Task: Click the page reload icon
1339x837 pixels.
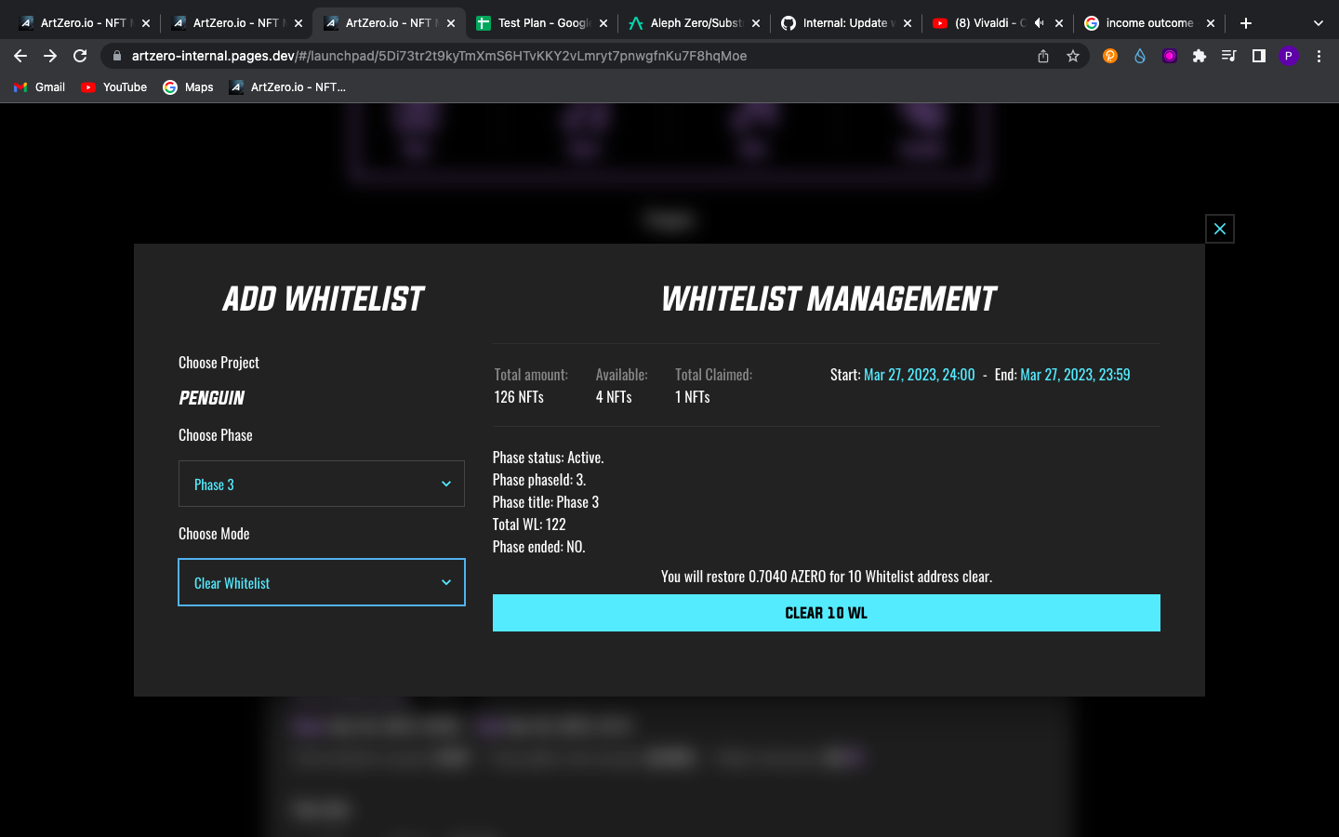Action: pyautogui.click(x=80, y=56)
